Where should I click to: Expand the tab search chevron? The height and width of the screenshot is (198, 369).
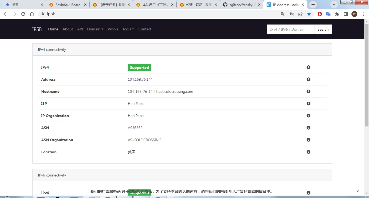pyautogui.click(x=334, y=5)
